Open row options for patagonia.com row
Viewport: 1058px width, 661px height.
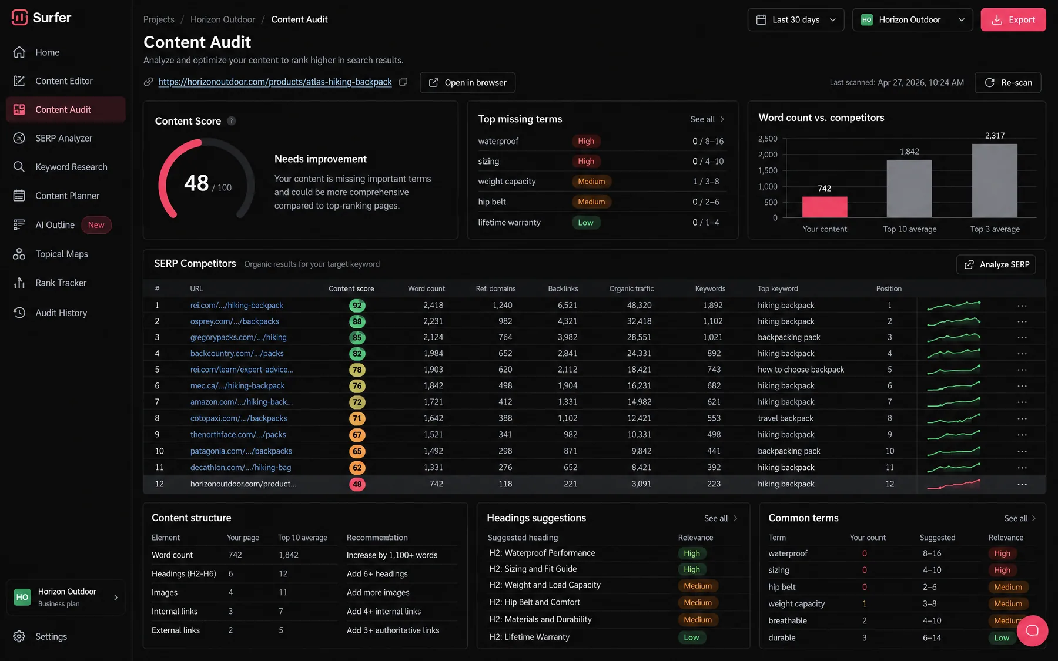pyautogui.click(x=1022, y=451)
